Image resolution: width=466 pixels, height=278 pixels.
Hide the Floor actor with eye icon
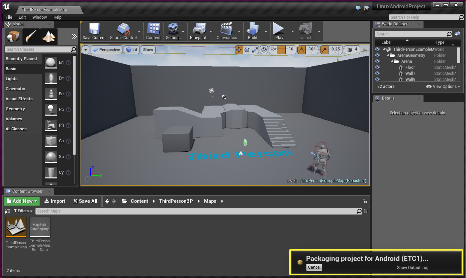(x=377, y=67)
